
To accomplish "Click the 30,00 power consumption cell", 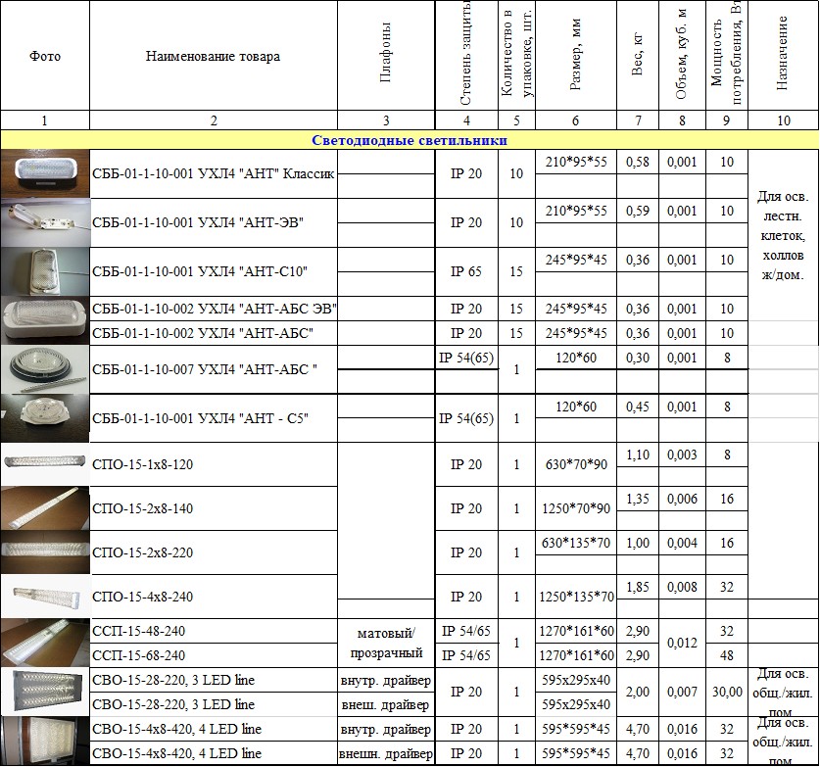I will (727, 692).
